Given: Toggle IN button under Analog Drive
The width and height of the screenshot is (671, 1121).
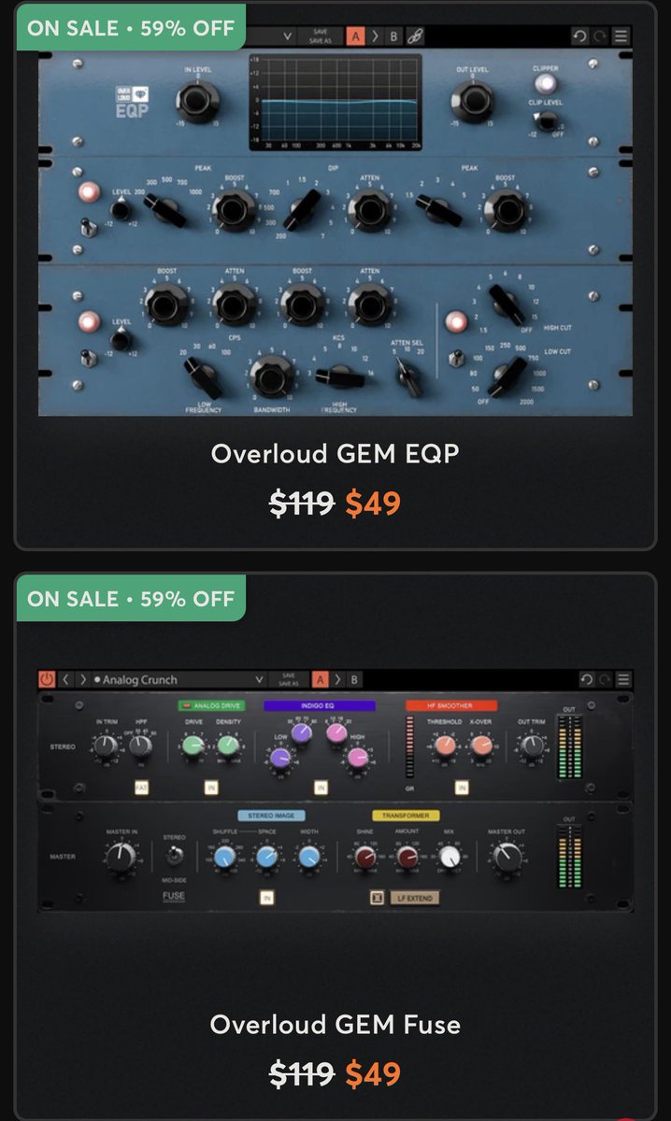Looking at the screenshot, I should click(x=211, y=788).
